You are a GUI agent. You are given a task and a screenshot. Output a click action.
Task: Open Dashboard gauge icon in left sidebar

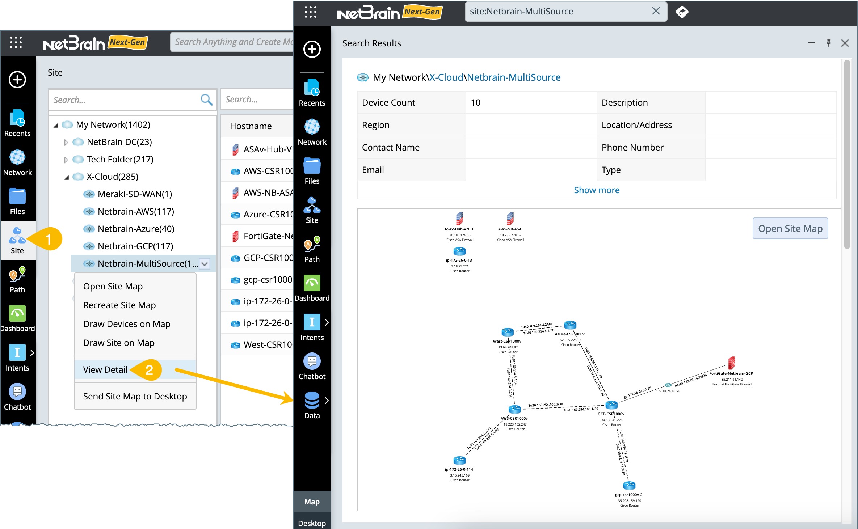17,314
